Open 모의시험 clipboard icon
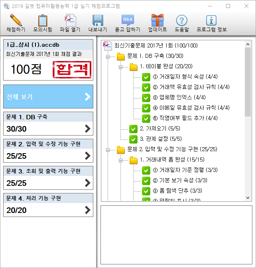This screenshot has height=268, width=256. [x=42, y=20]
